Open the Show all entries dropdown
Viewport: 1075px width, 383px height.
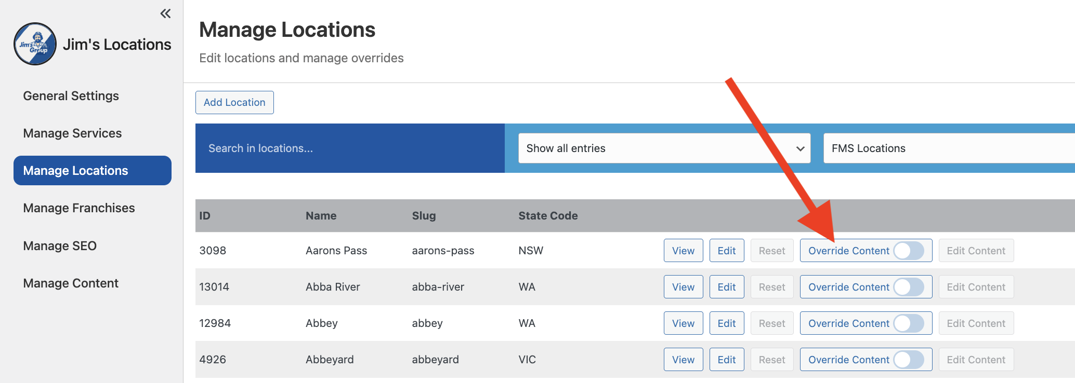(664, 148)
